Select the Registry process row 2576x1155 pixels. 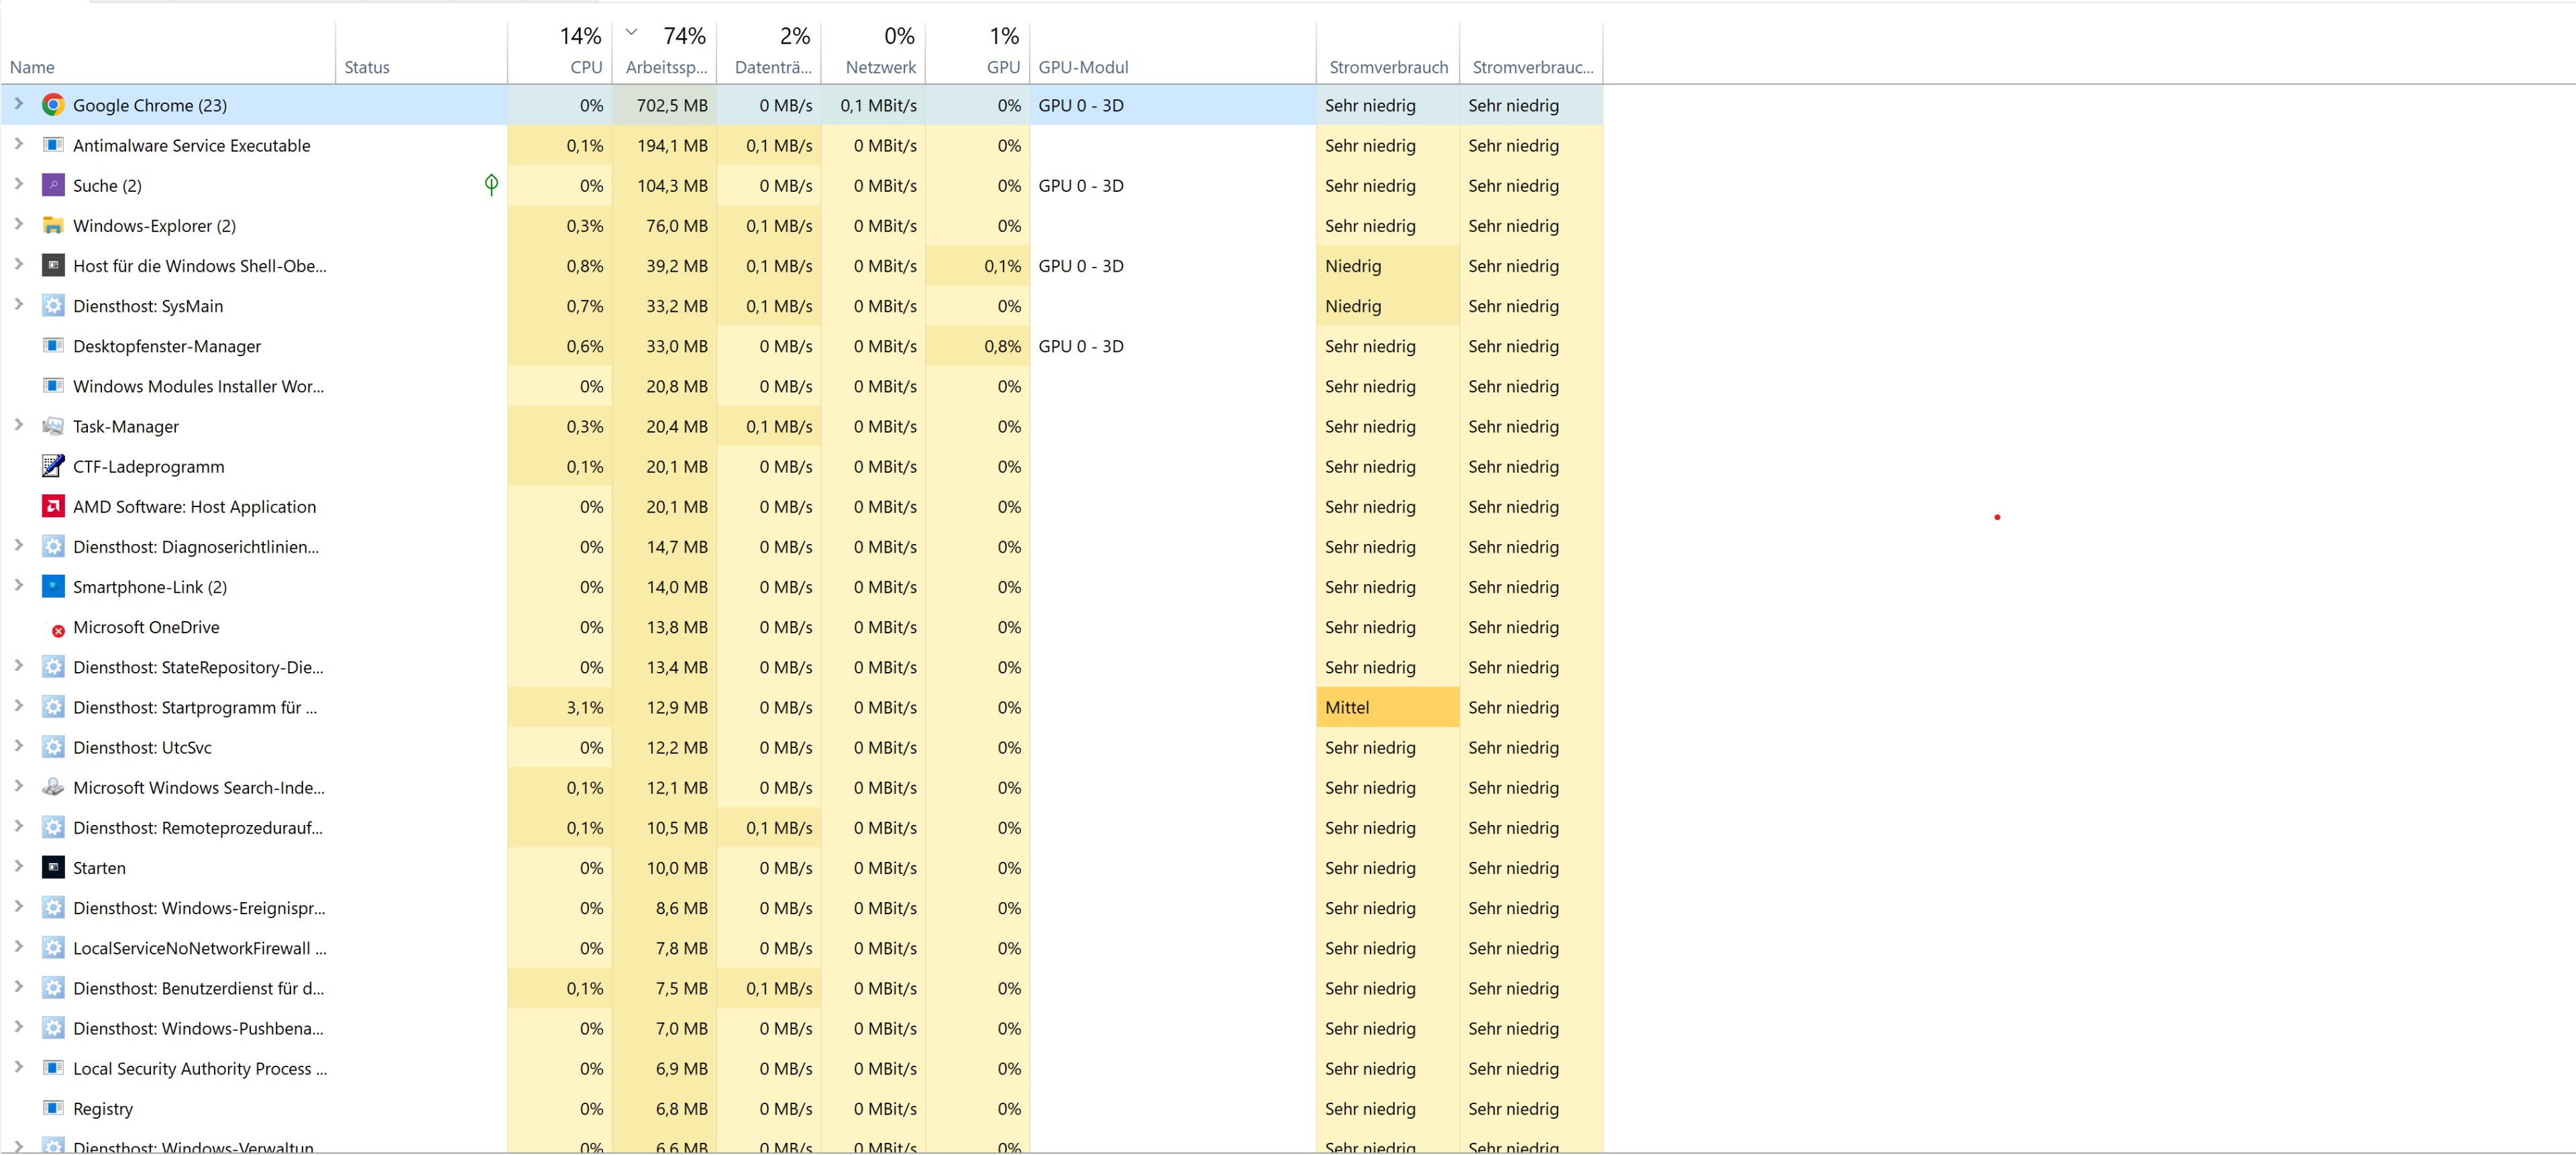[x=103, y=1108]
